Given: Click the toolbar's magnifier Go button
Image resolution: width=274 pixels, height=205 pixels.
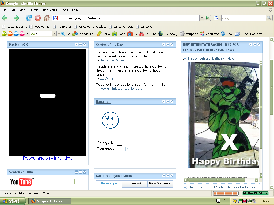Looking at the screenshot, I should [65, 34].
